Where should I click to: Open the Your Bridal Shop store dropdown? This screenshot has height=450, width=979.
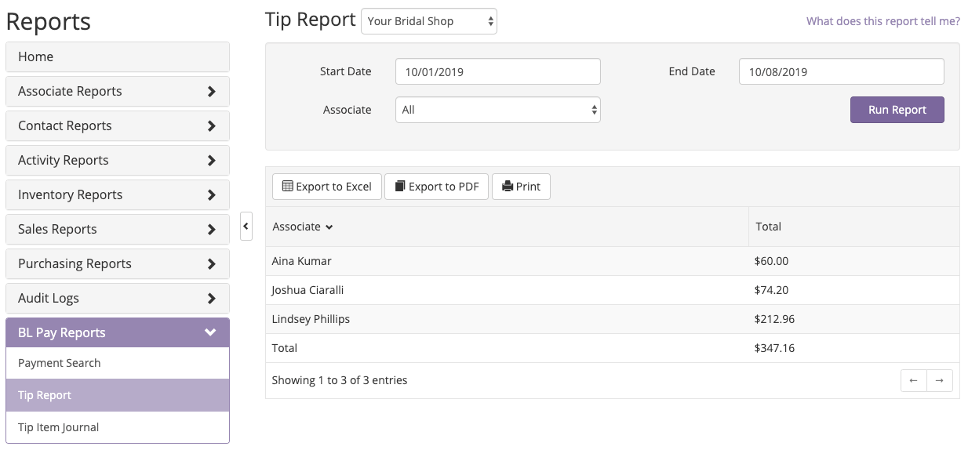[x=429, y=21]
